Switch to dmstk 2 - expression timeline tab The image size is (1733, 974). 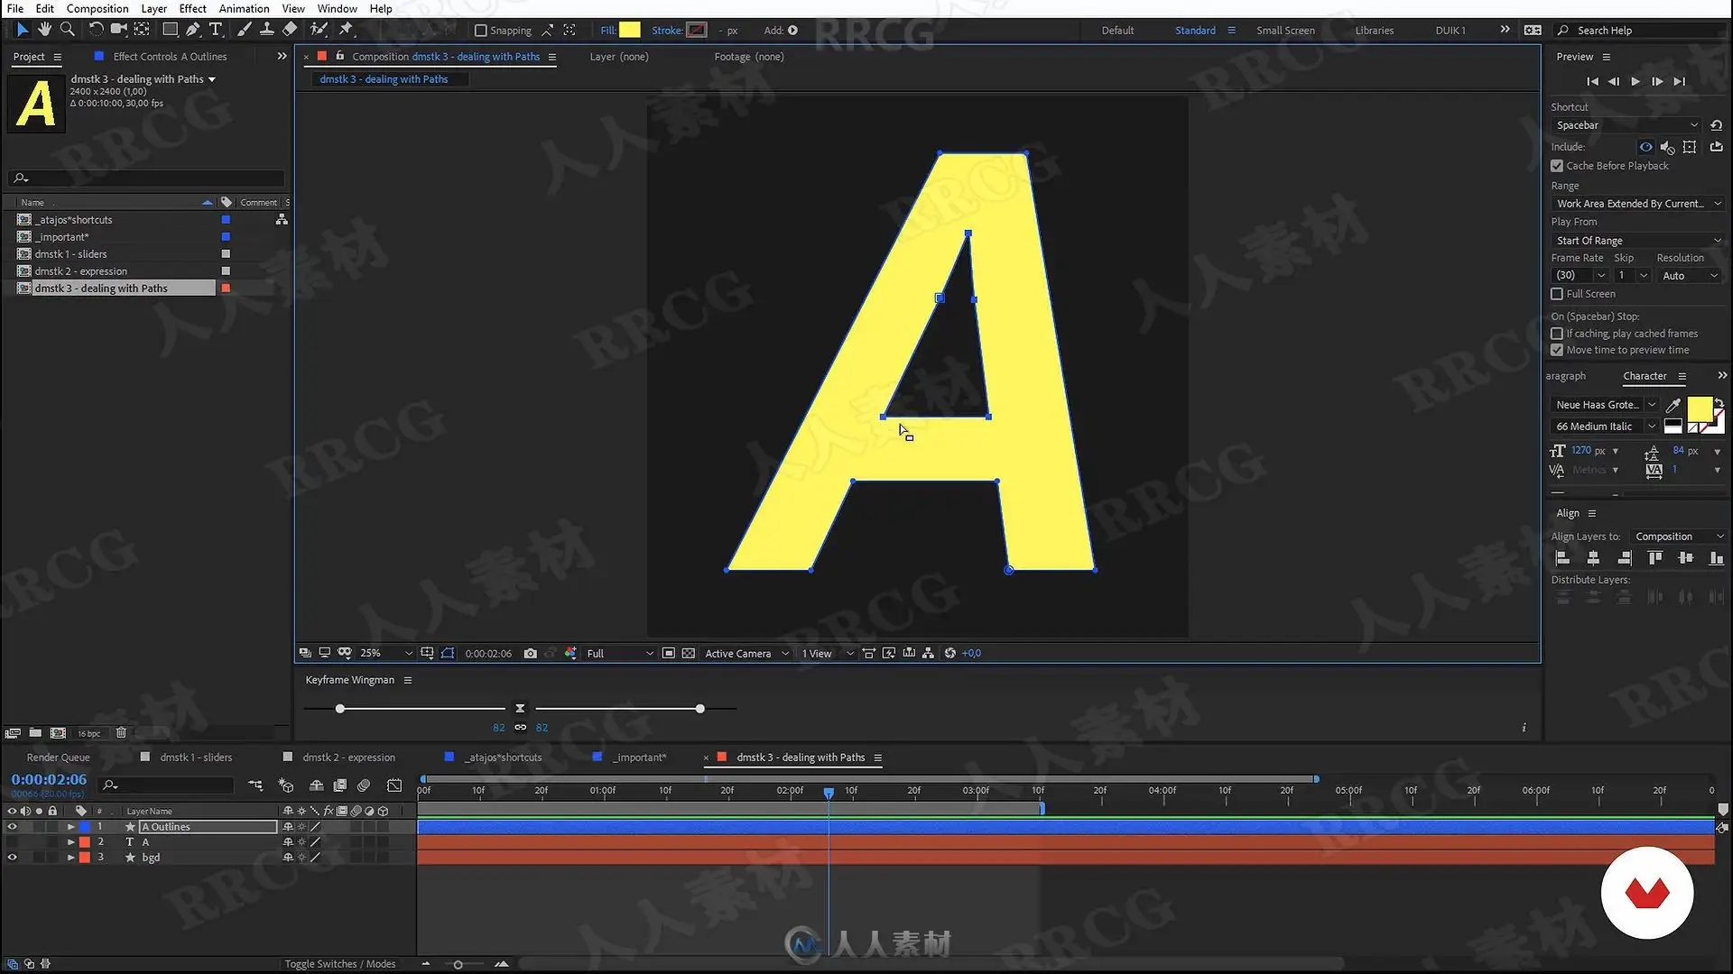tap(348, 758)
